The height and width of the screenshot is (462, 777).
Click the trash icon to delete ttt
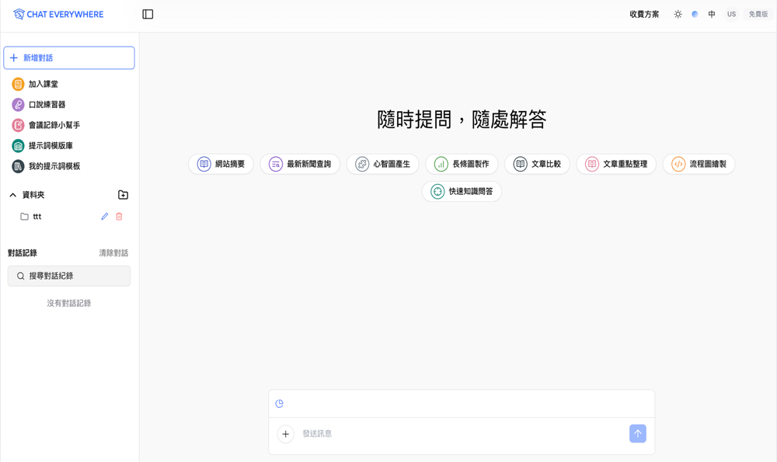[x=119, y=217]
